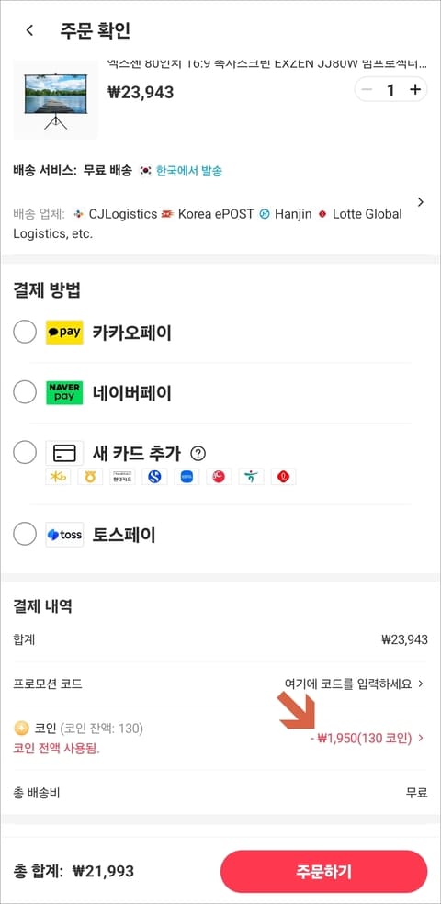Tap the credit card icon for new card
The height and width of the screenshot is (904, 441).
coord(64,454)
